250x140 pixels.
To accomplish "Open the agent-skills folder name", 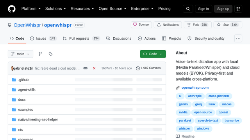I will [27, 90].
